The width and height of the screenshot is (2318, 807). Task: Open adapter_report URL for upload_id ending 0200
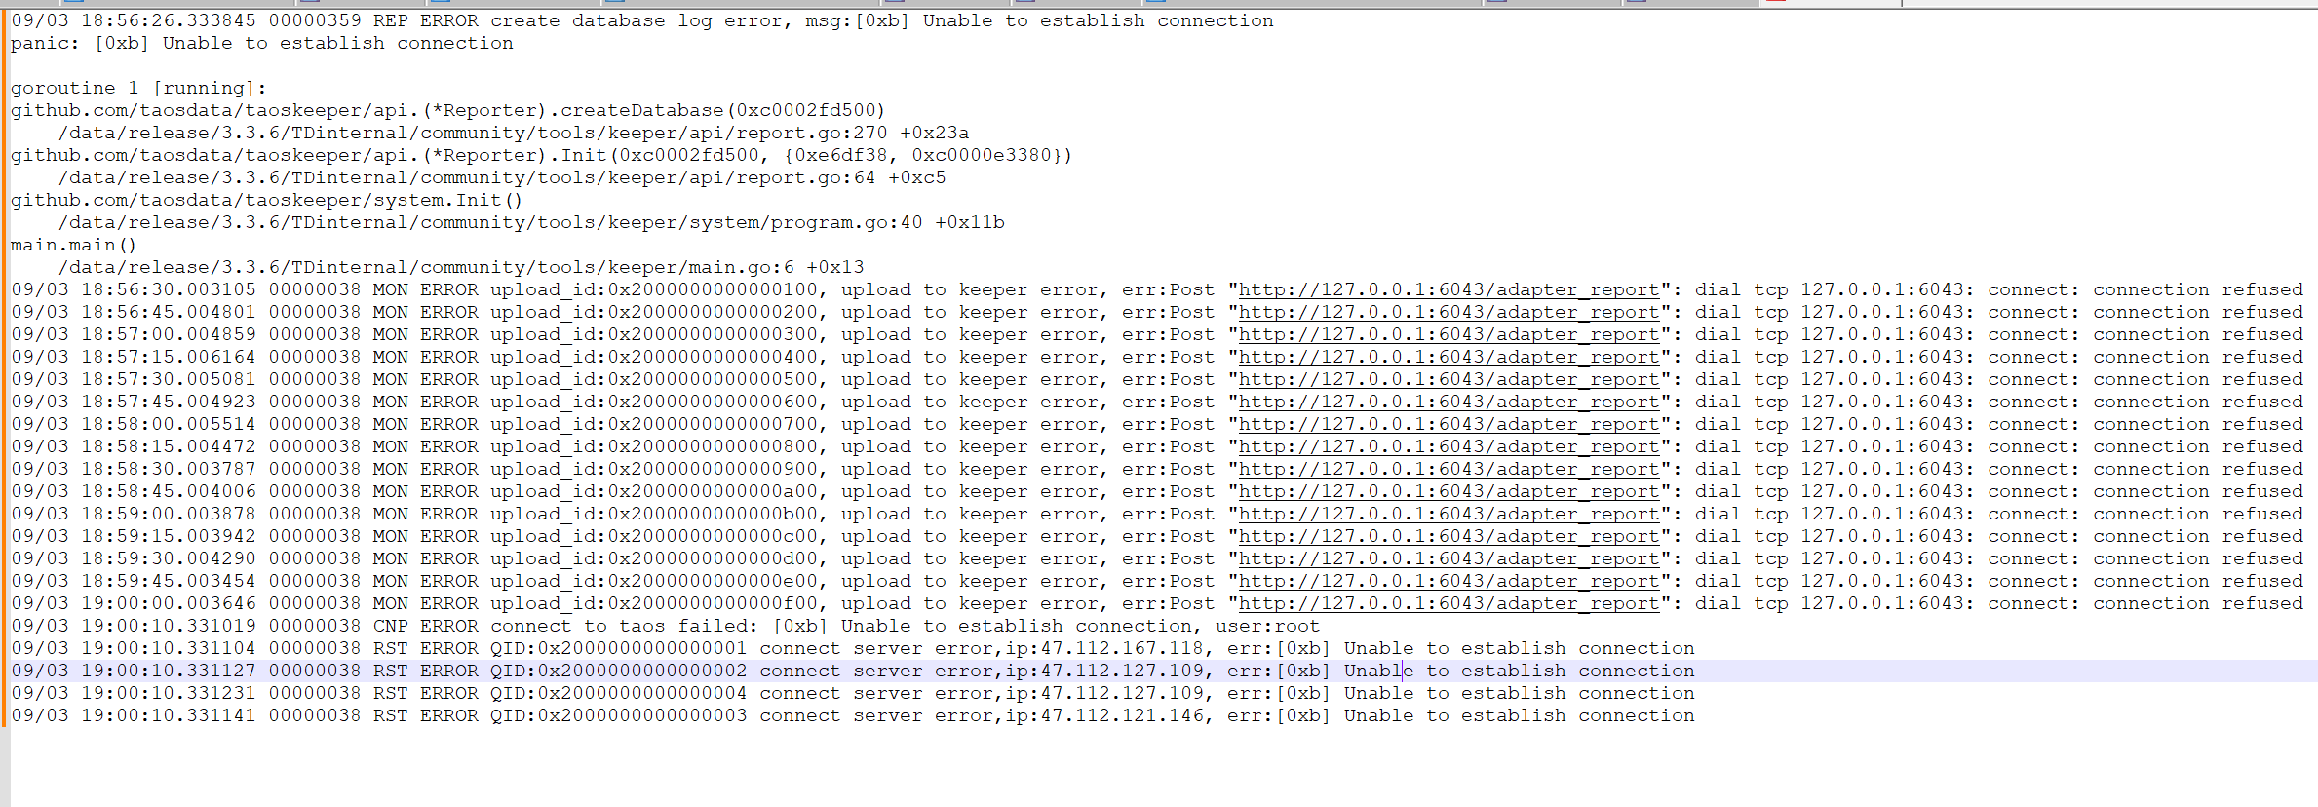click(1448, 312)
